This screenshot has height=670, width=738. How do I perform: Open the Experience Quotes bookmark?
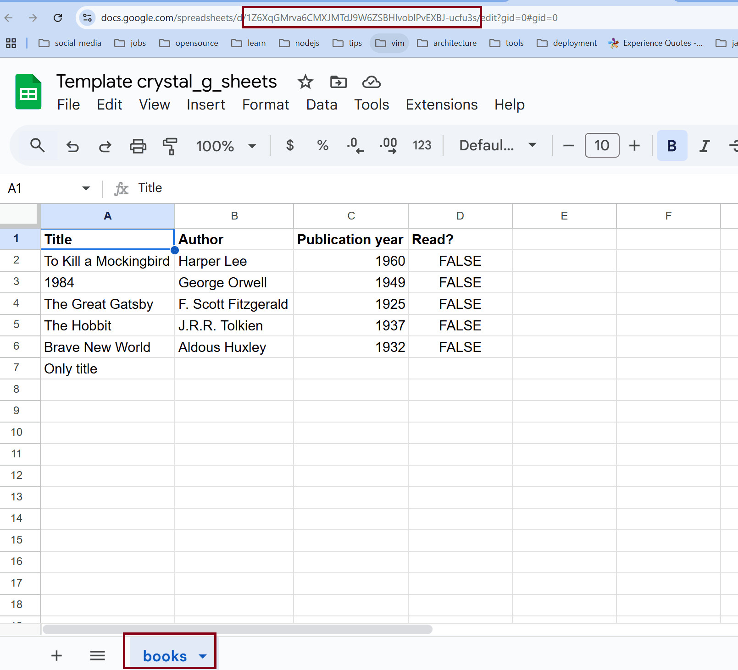655,43
